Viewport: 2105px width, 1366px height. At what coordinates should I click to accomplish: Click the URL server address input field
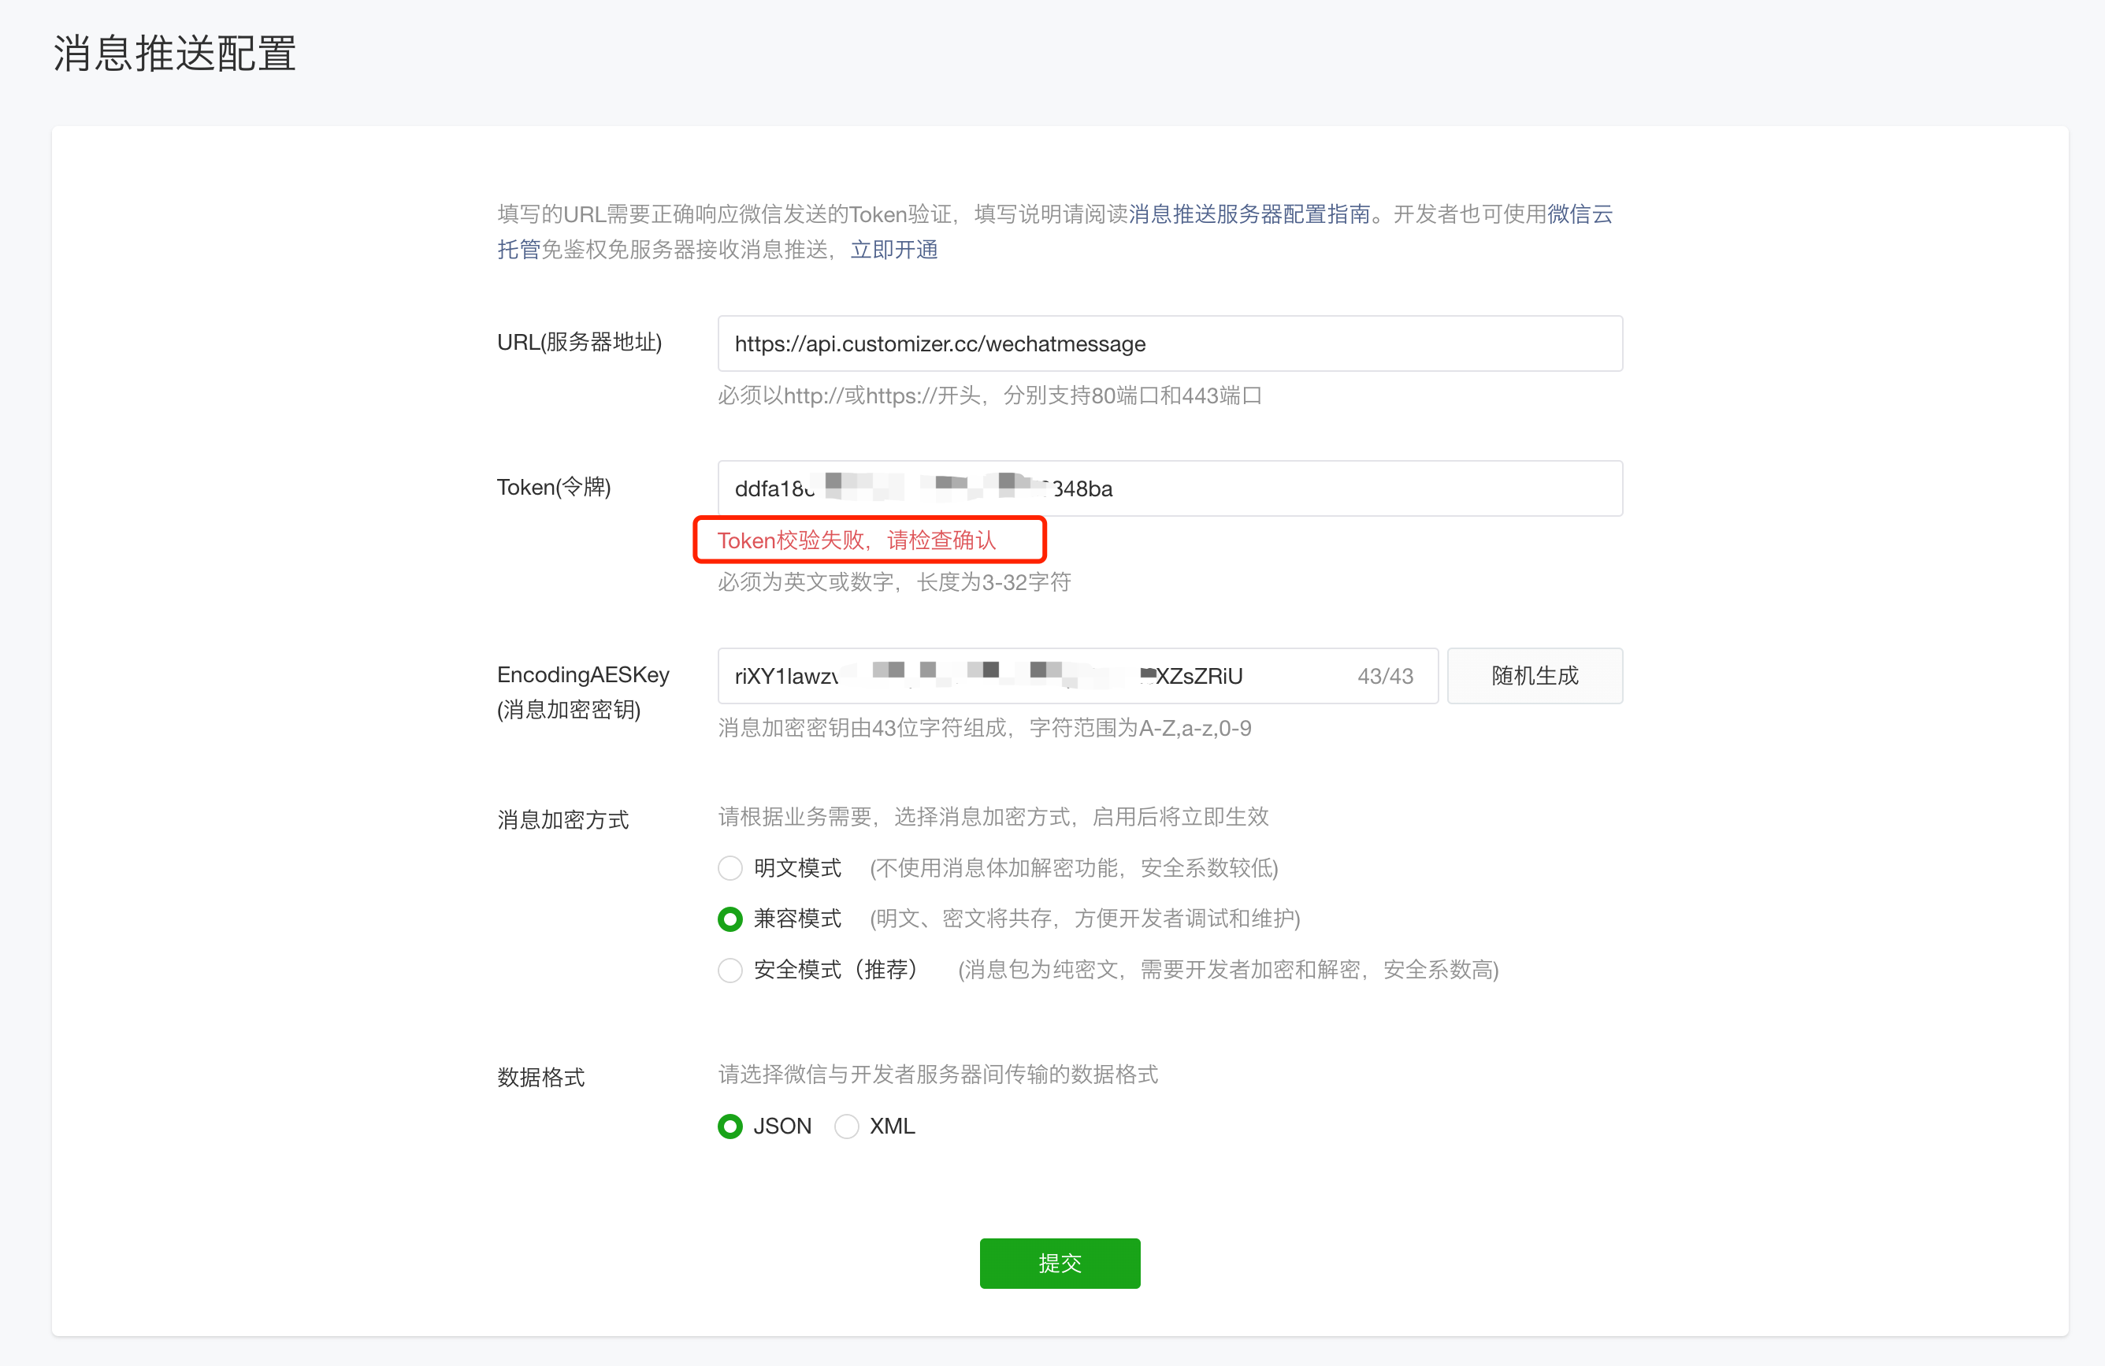(1169, 344)
